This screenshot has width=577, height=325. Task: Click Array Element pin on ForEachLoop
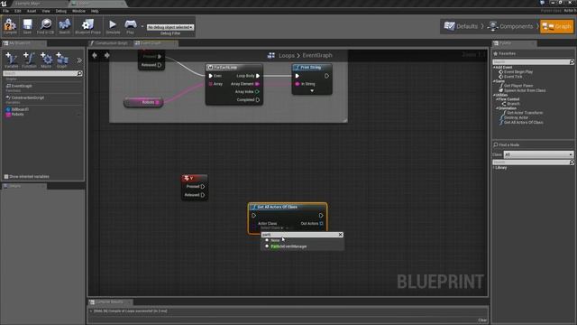257,84
